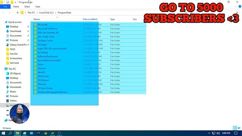Expand the chevron after This PC breadcrumb
The image size is (242, 136).
37,12
